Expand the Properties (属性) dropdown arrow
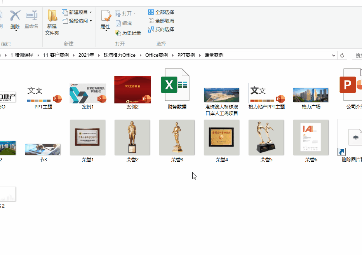362x255 pixels. [x=106, y=30]
